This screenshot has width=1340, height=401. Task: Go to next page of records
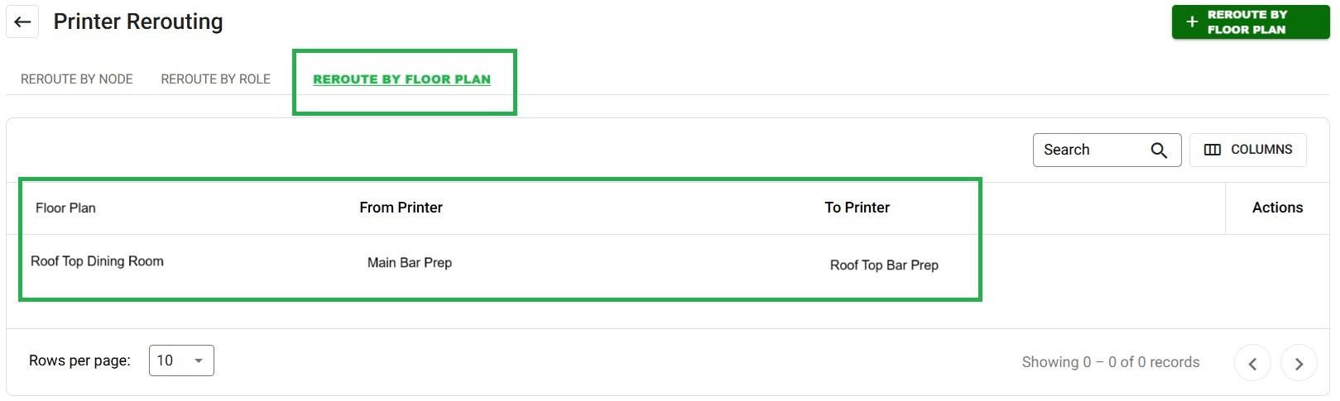(1299, 363)
